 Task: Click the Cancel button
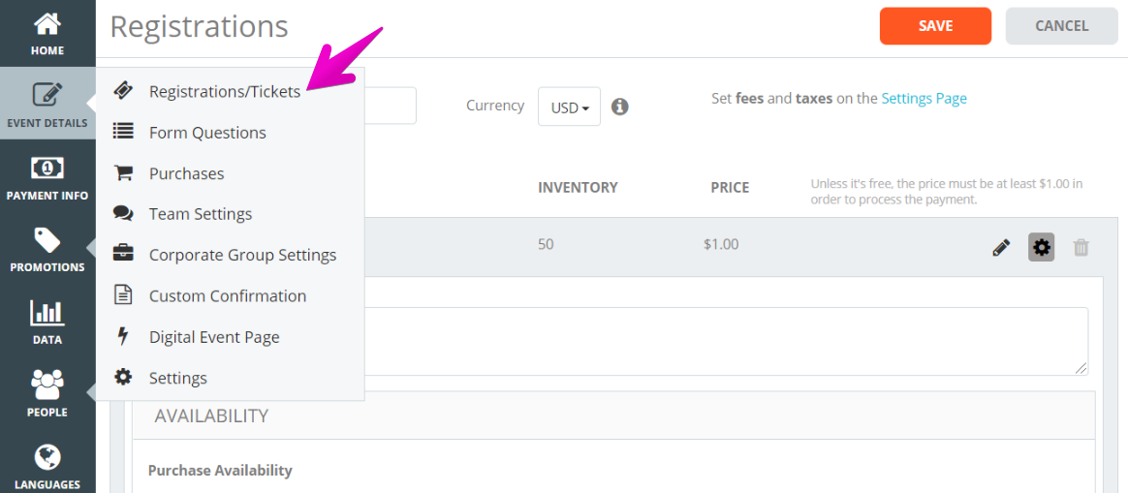pyautogui.click(x=1062, y=26)
